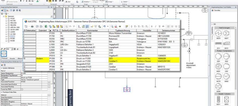
Task: Click the globe icon in the Engineering Base Explorer toolbar
Action: click(x=2, y=10)
